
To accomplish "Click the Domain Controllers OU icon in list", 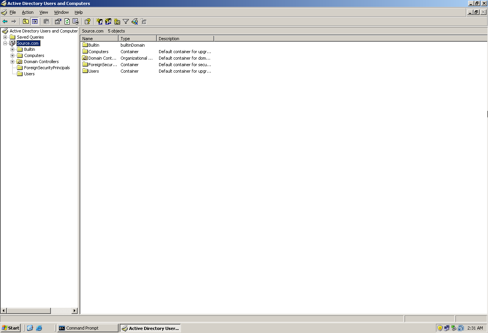I will click(85, 58).
